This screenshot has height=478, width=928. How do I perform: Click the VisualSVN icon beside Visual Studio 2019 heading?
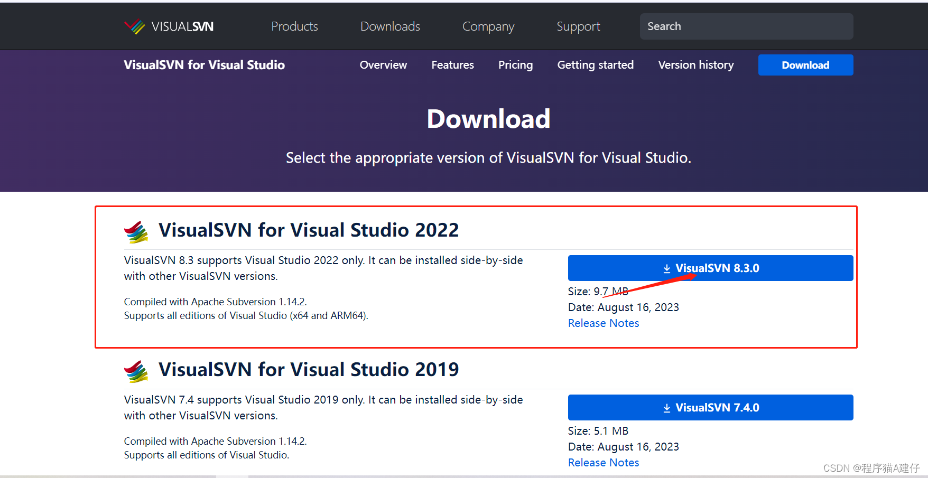click(x=136, y=371)
